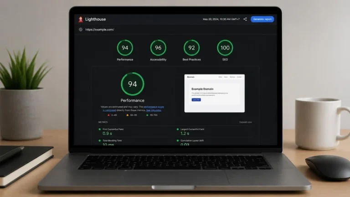The image size is (350, 197).
Task: Jump to Accessibility score gauge 96
Action: coord(158,47)
